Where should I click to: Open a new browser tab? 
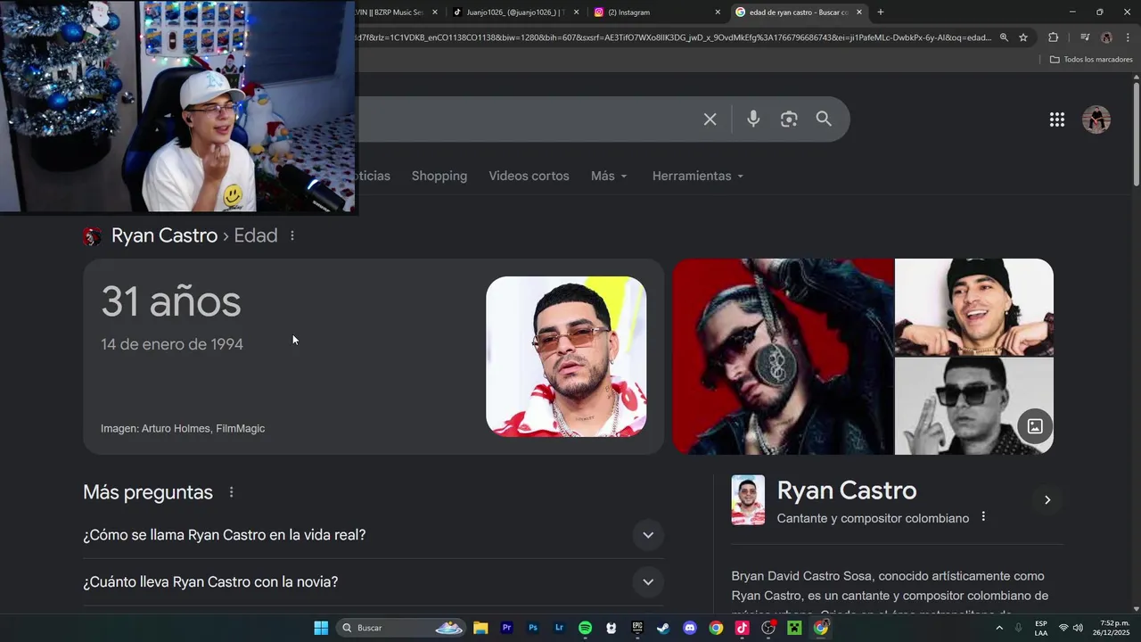click(881, 12)
